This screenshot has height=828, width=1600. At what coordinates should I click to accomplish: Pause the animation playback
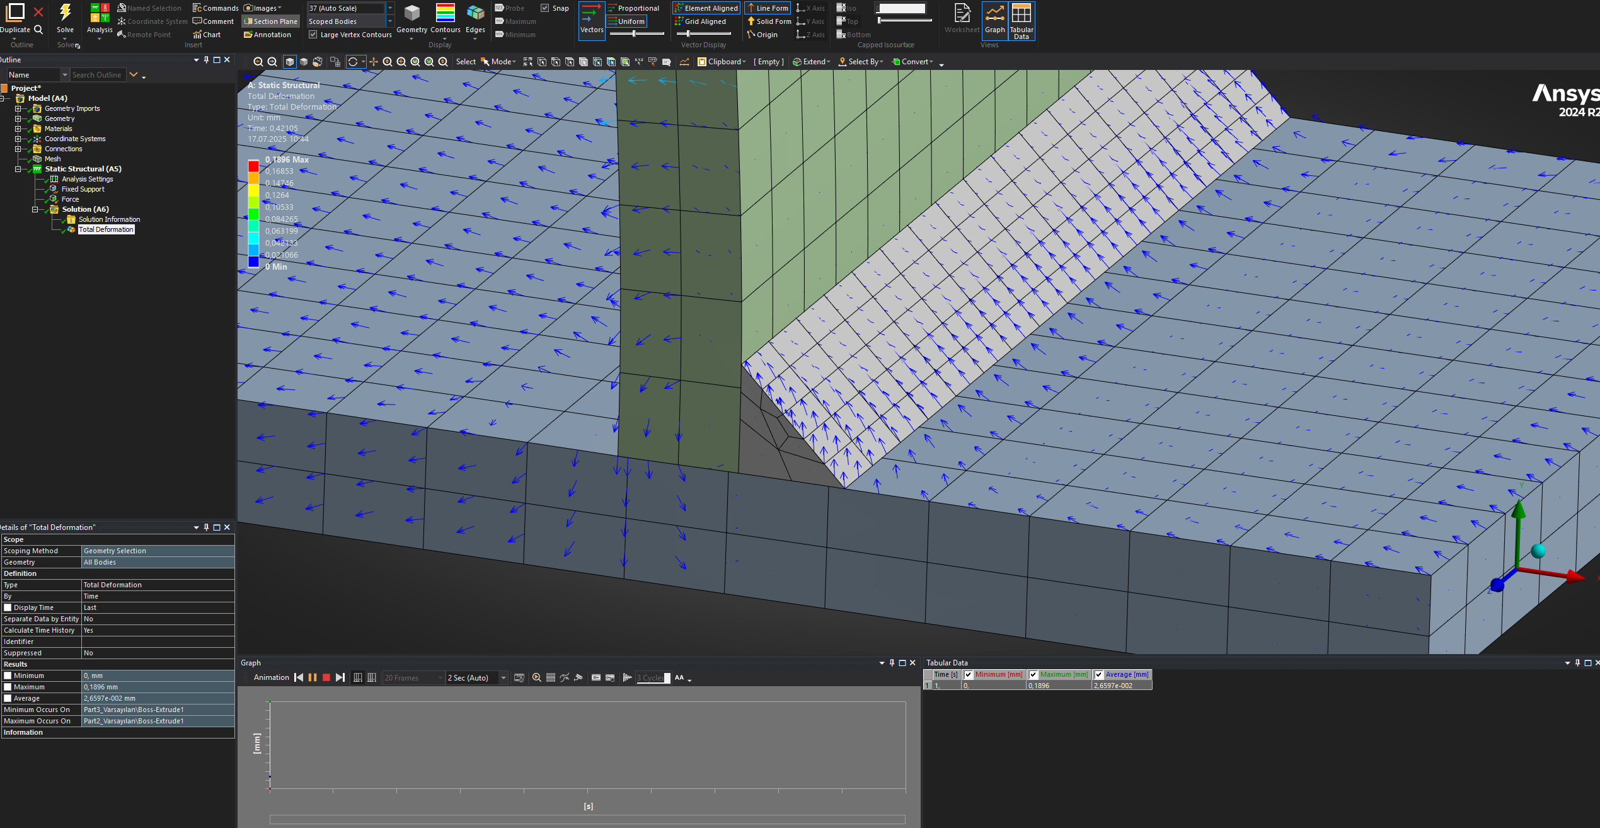coord(313,677)
